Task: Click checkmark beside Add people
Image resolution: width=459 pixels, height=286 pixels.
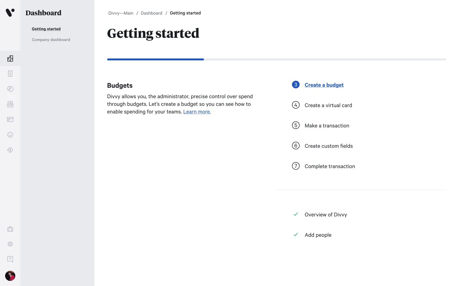Action: 296,235
